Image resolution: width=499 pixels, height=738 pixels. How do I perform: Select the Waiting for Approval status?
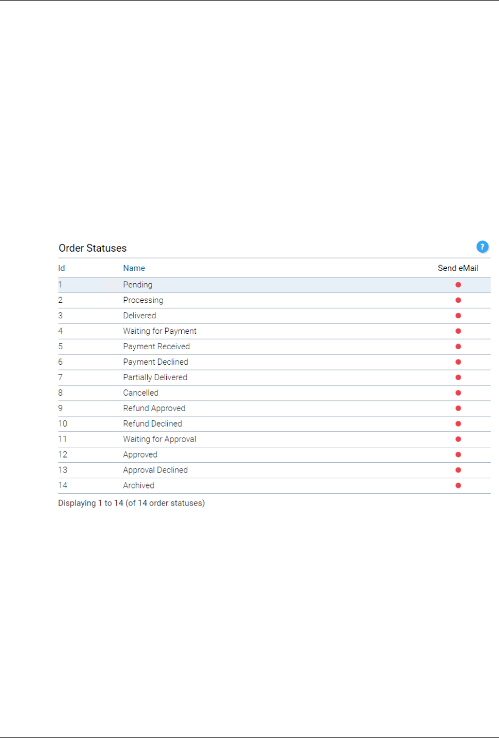[x=159, y=439]
